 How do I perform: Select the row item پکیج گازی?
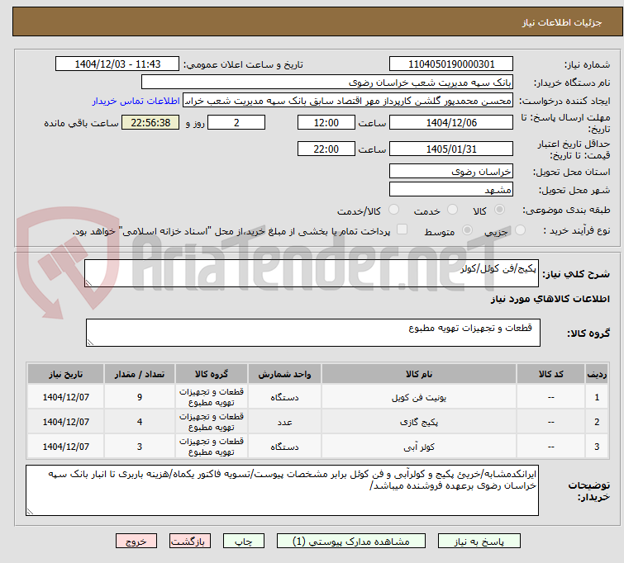[419, 422]
